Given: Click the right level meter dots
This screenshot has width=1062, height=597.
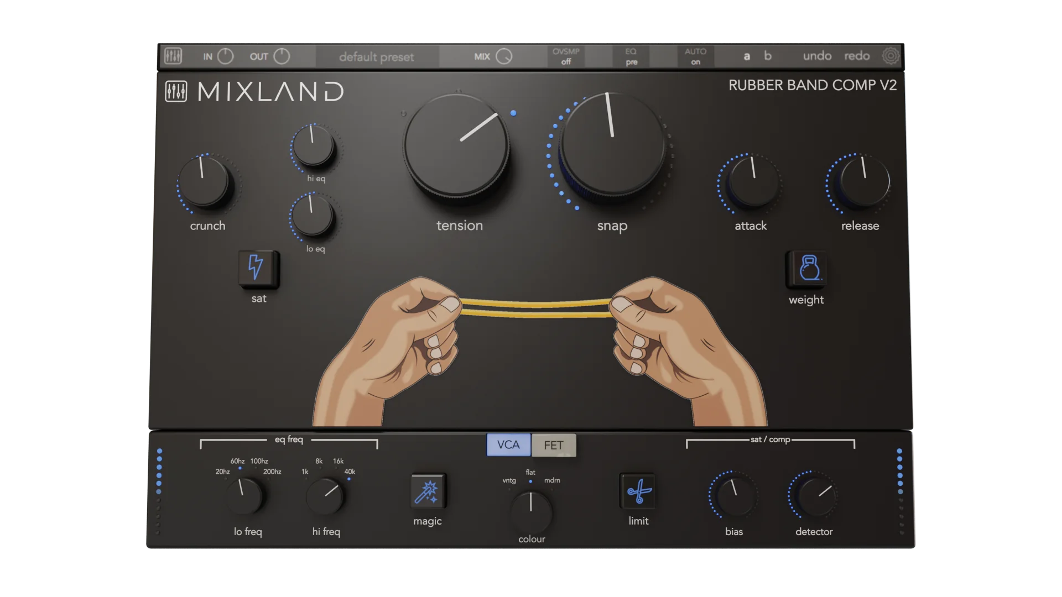Looking at the screenshot, I should tap(900, 491).
